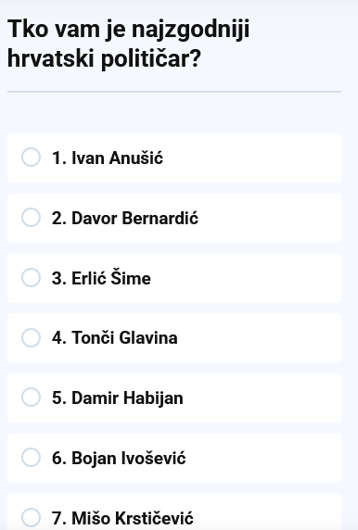Viewport: 358px width, 530px height.
Task: Mark the Tonči Glavina radio button
Action: click(32, 337)
